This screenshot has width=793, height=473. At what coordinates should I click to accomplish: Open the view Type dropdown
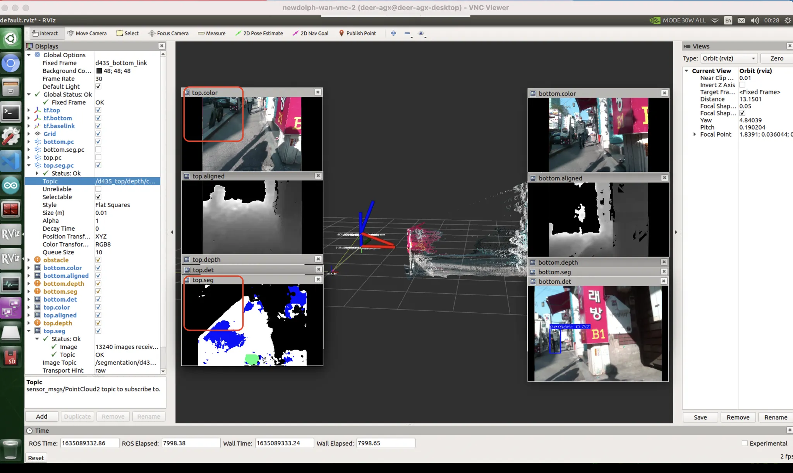[729, 58]
